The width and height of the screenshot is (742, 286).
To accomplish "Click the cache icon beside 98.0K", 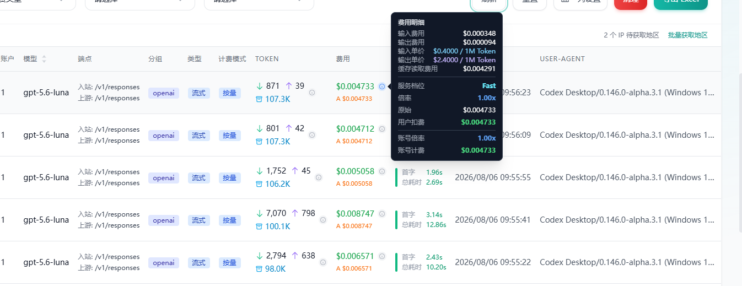I will coord(259,269).
